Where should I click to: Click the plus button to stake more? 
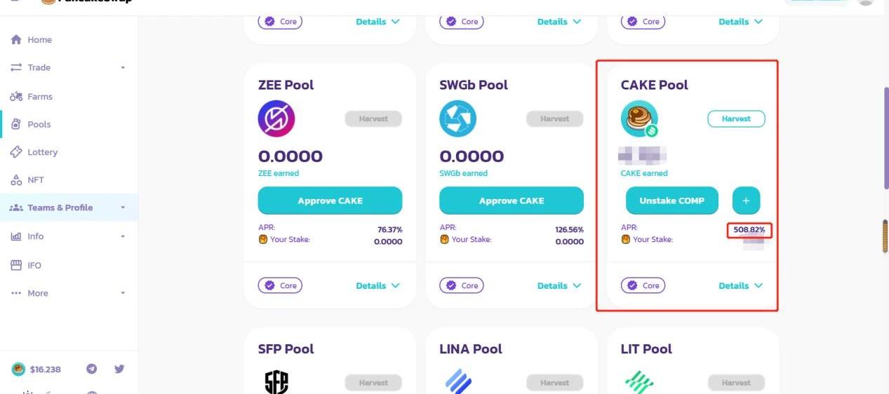(x=746, y=201)
